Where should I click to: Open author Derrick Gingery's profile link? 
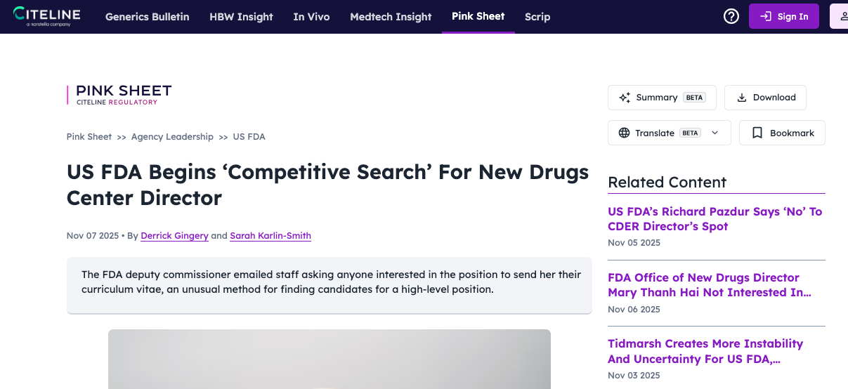[174, 236]
